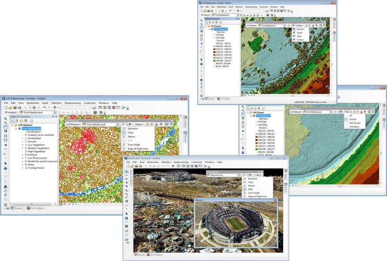387x261 pixels.
Task: Select Navigate tool in ArcScene window
Action: tap(126, 172)
